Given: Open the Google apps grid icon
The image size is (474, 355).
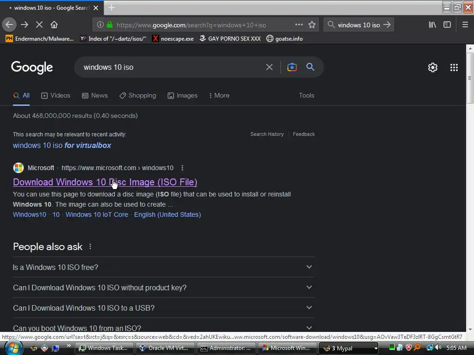Looking at the screenshot, I should tap(454, 67).
